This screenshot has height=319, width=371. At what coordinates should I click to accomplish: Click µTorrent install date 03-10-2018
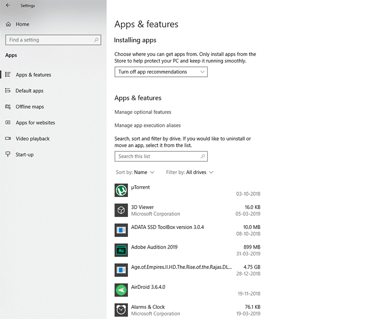248,194
